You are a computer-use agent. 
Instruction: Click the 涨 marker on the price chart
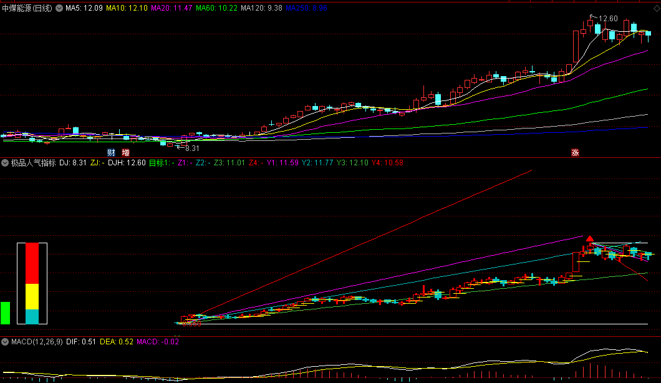coord(575,153)
